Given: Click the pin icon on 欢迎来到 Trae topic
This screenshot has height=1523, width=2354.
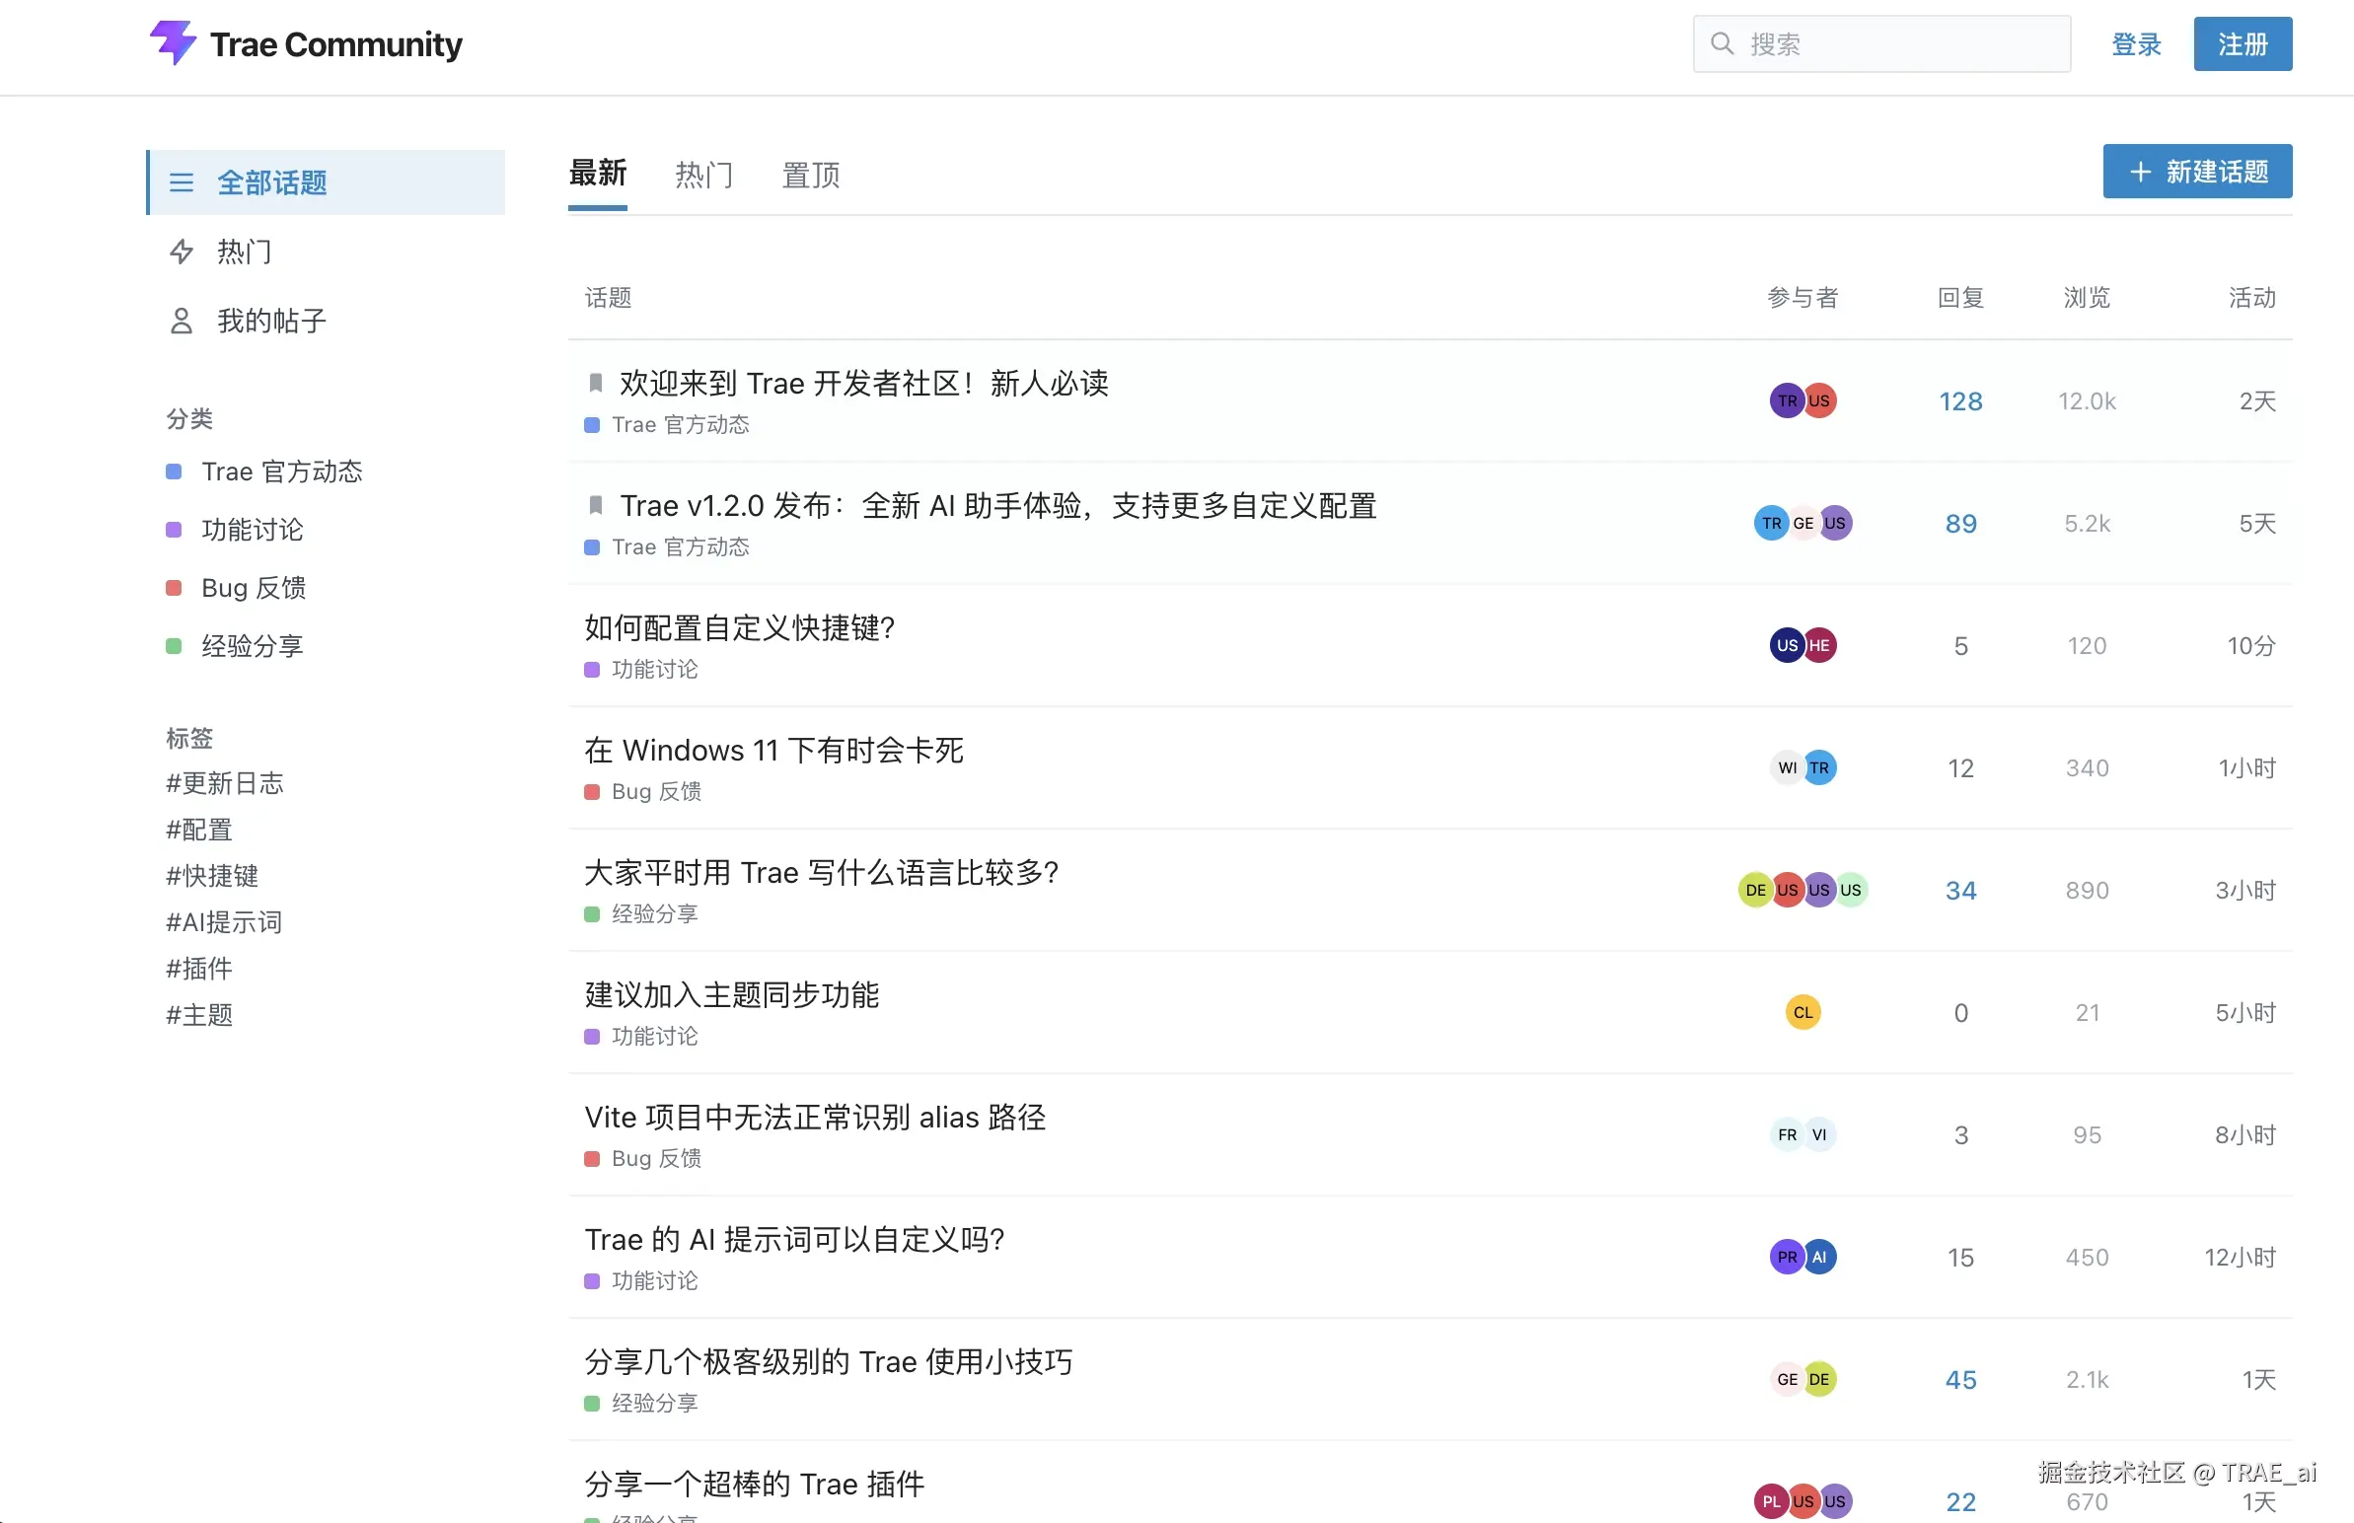Looking at the screenshot, I should (x=596, y=383).
